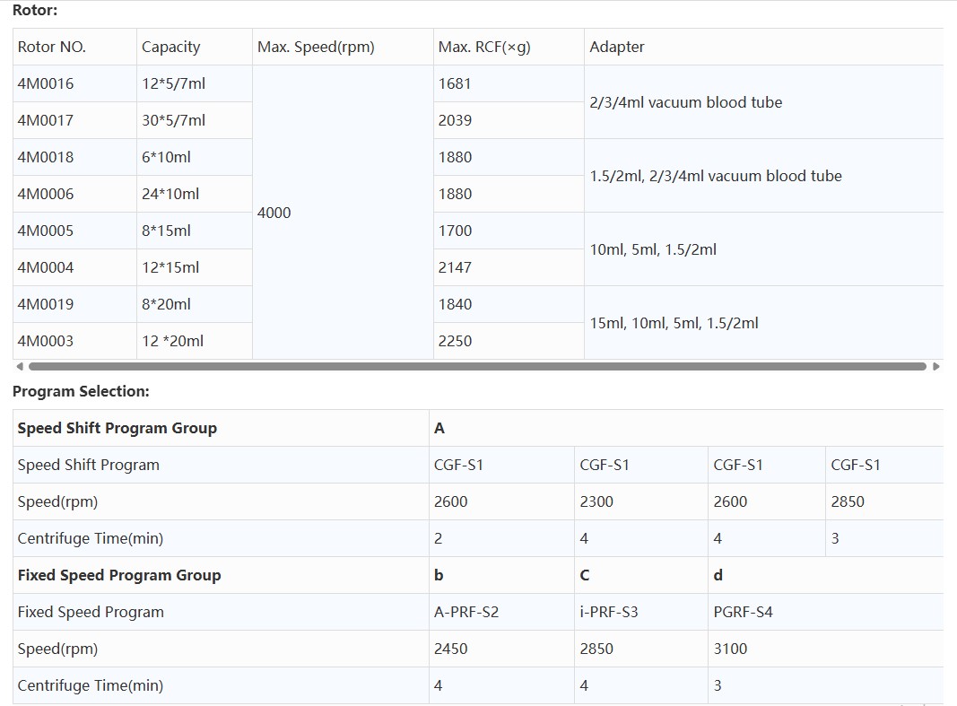Viewport: 957px width, 706px height.
Task: Click the left scroll arrow under rotor table
Action: [18, 366]
